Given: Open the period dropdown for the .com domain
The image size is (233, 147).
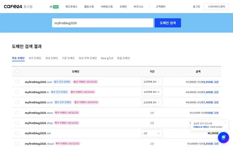Looking at the screenshot, I should [152, 82].
